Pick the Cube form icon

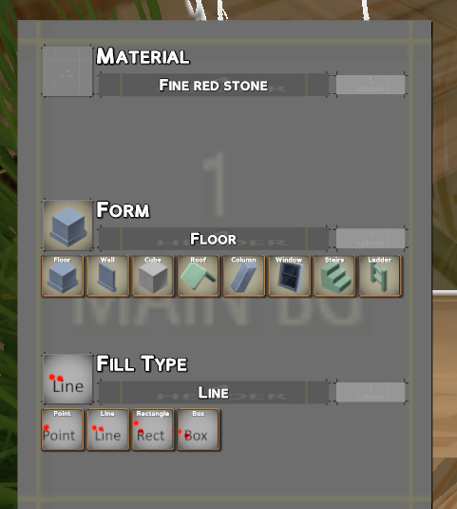(x=153, y=276)
